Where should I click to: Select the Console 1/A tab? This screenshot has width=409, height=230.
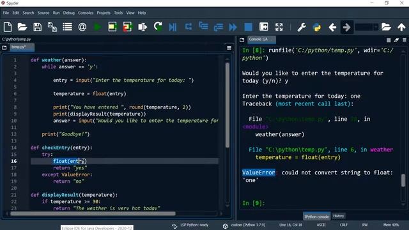[x=261, y=40]
